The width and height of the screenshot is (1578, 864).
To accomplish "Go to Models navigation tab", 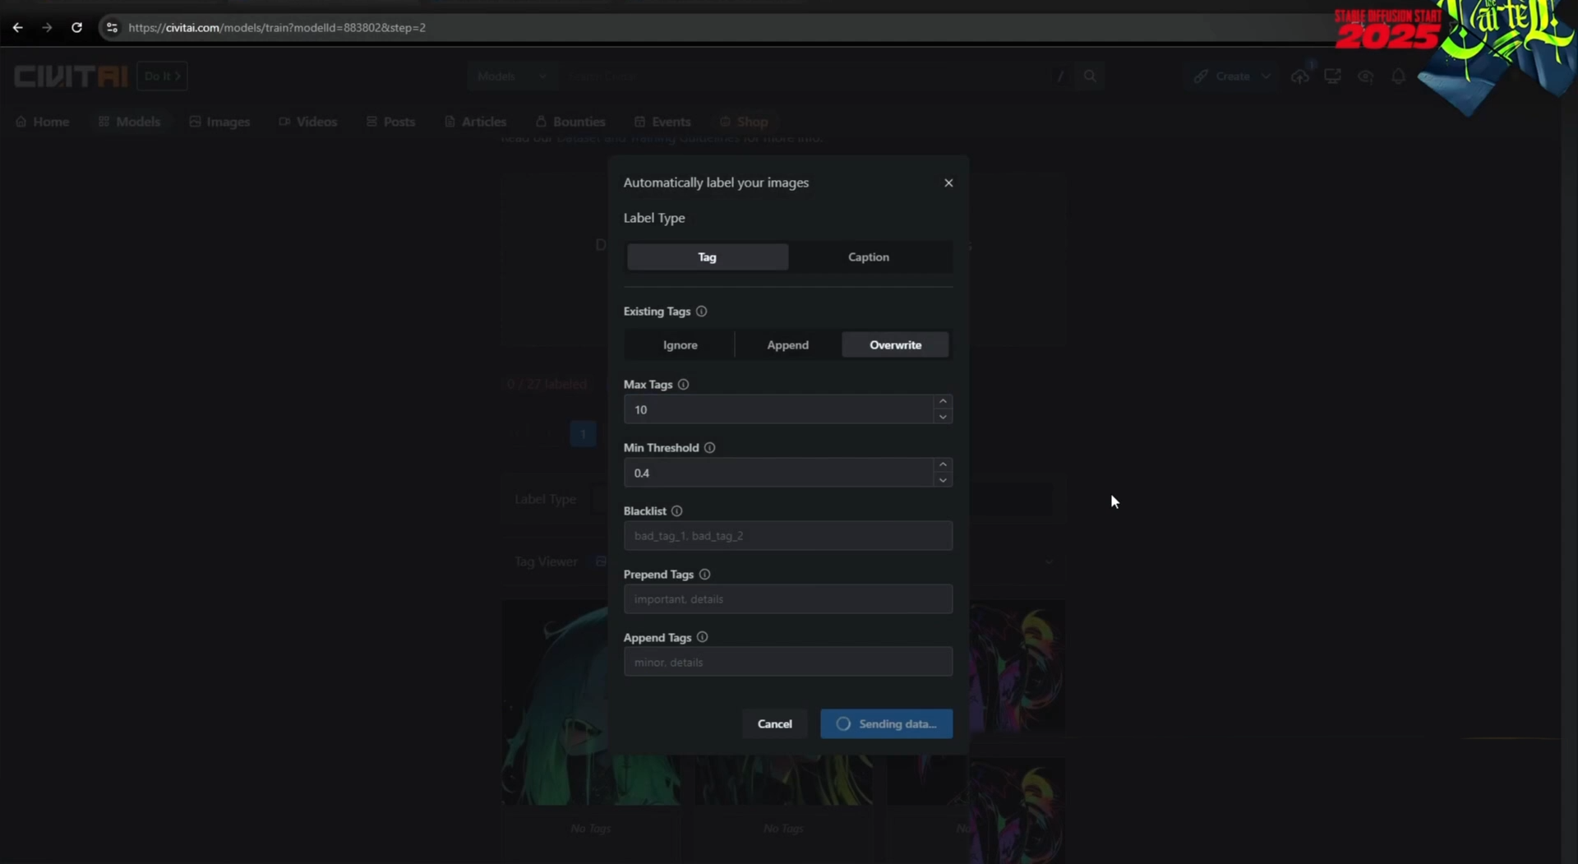I will click(129, 122).
